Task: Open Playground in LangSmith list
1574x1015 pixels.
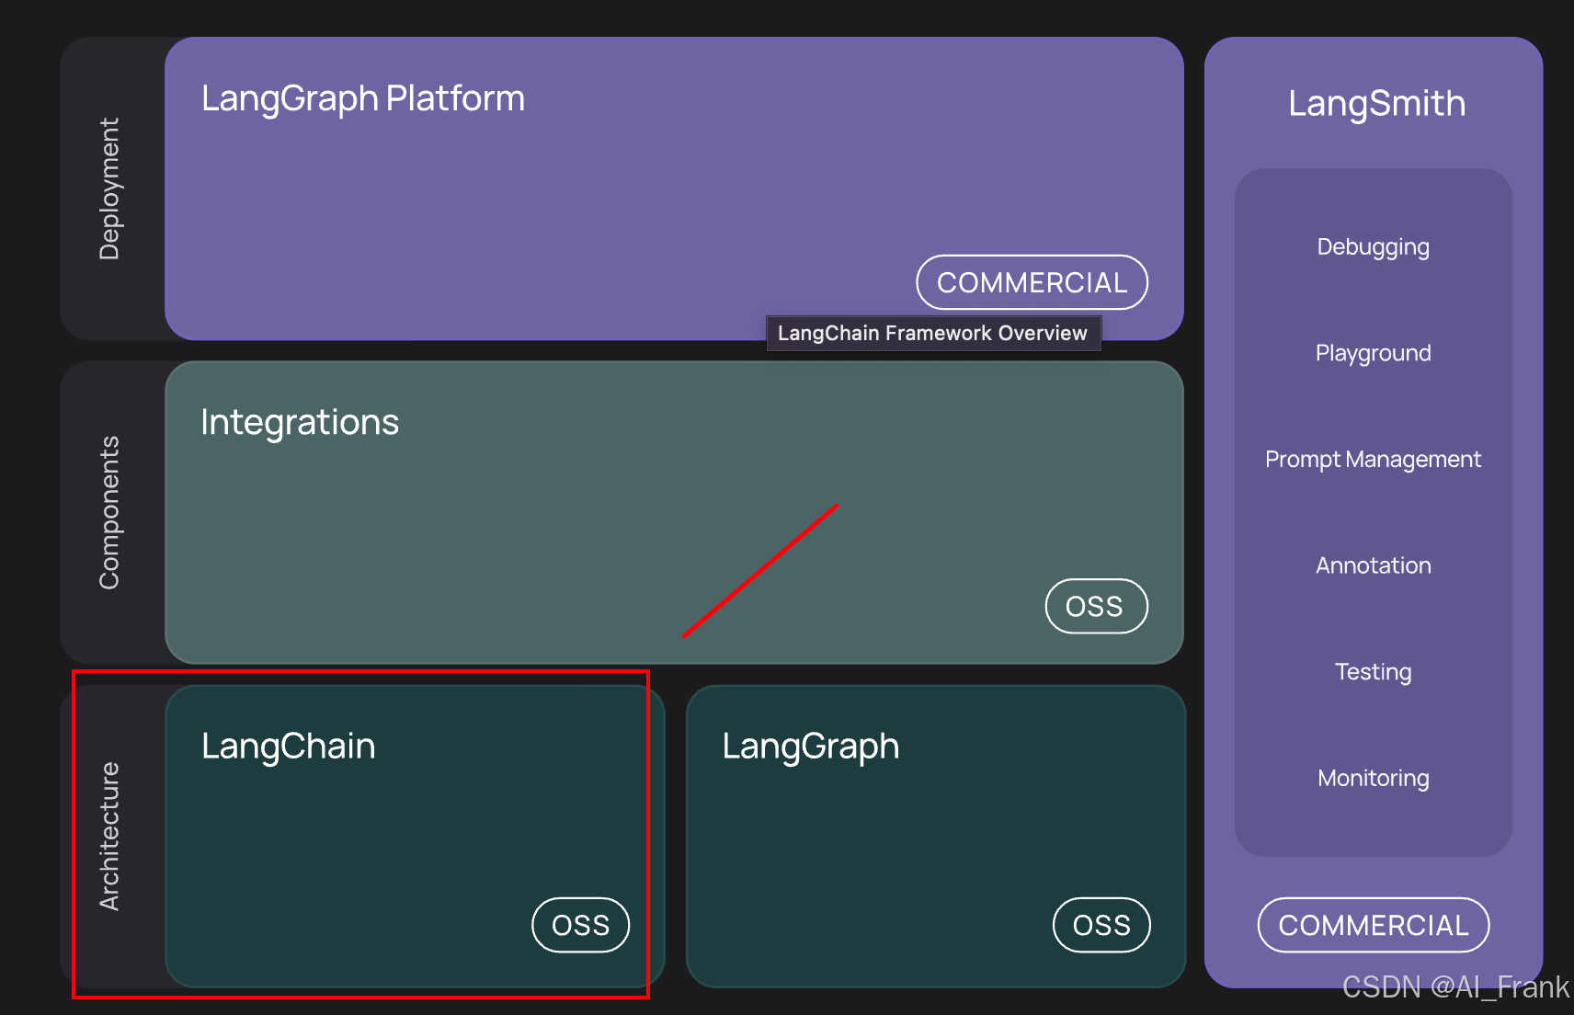Action: click(x=1373, y=354)
